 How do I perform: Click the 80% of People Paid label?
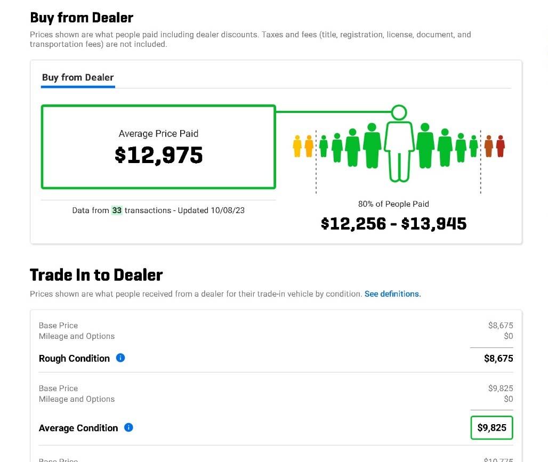393,204
